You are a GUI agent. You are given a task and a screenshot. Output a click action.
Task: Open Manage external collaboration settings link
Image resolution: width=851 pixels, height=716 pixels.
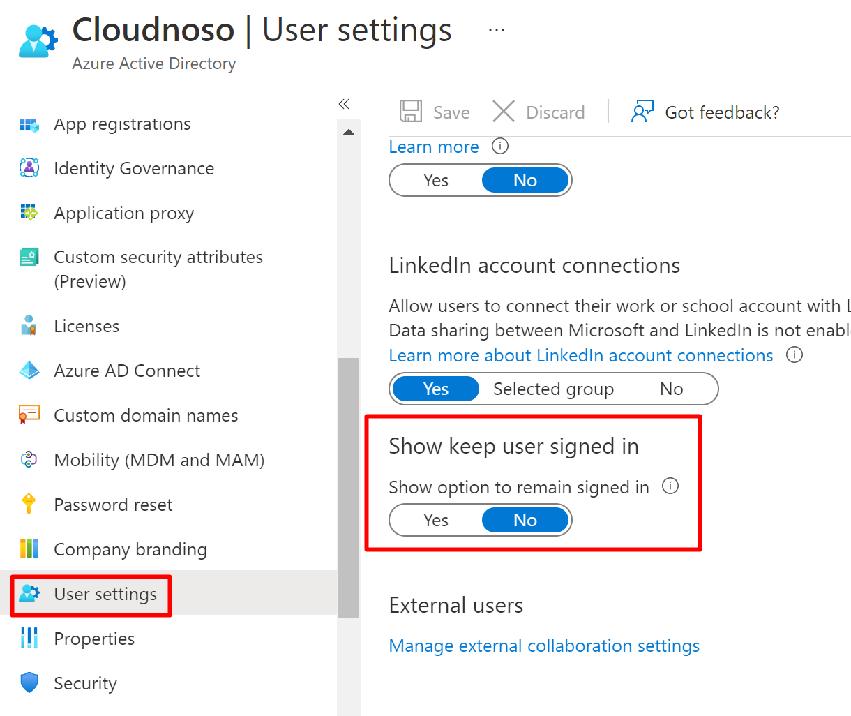tap(544, 646)
